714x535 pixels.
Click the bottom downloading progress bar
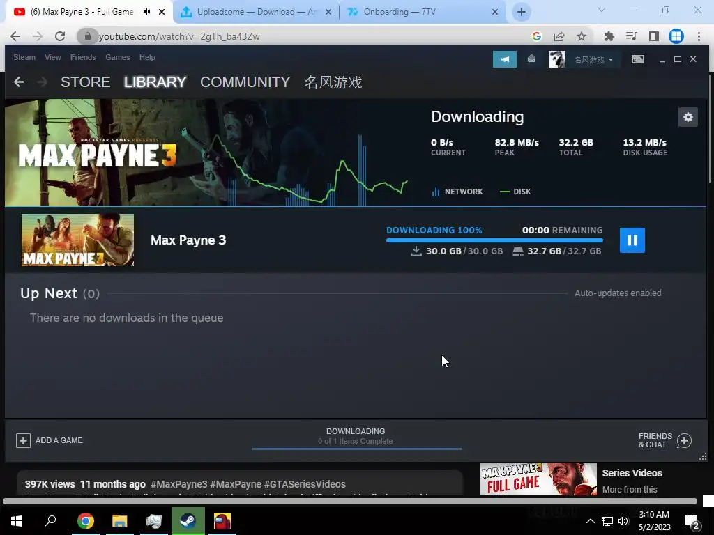pyautogui.click(x=356, y=449)
